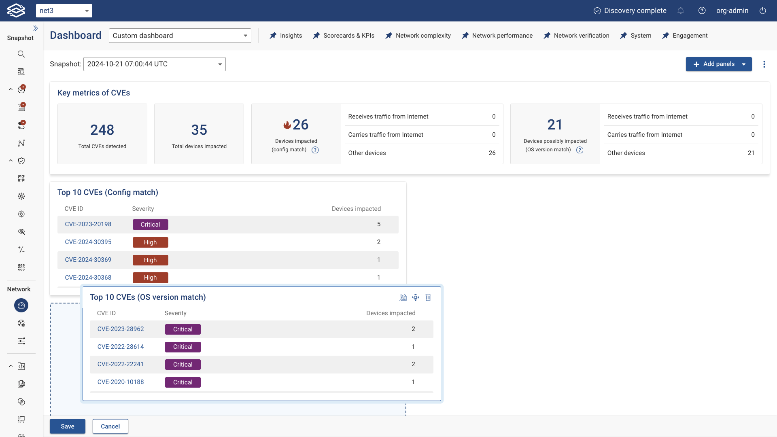Click the move panel icon on OS version panel
This screenshot has height=437, width=777.
(x=416, y=297)
